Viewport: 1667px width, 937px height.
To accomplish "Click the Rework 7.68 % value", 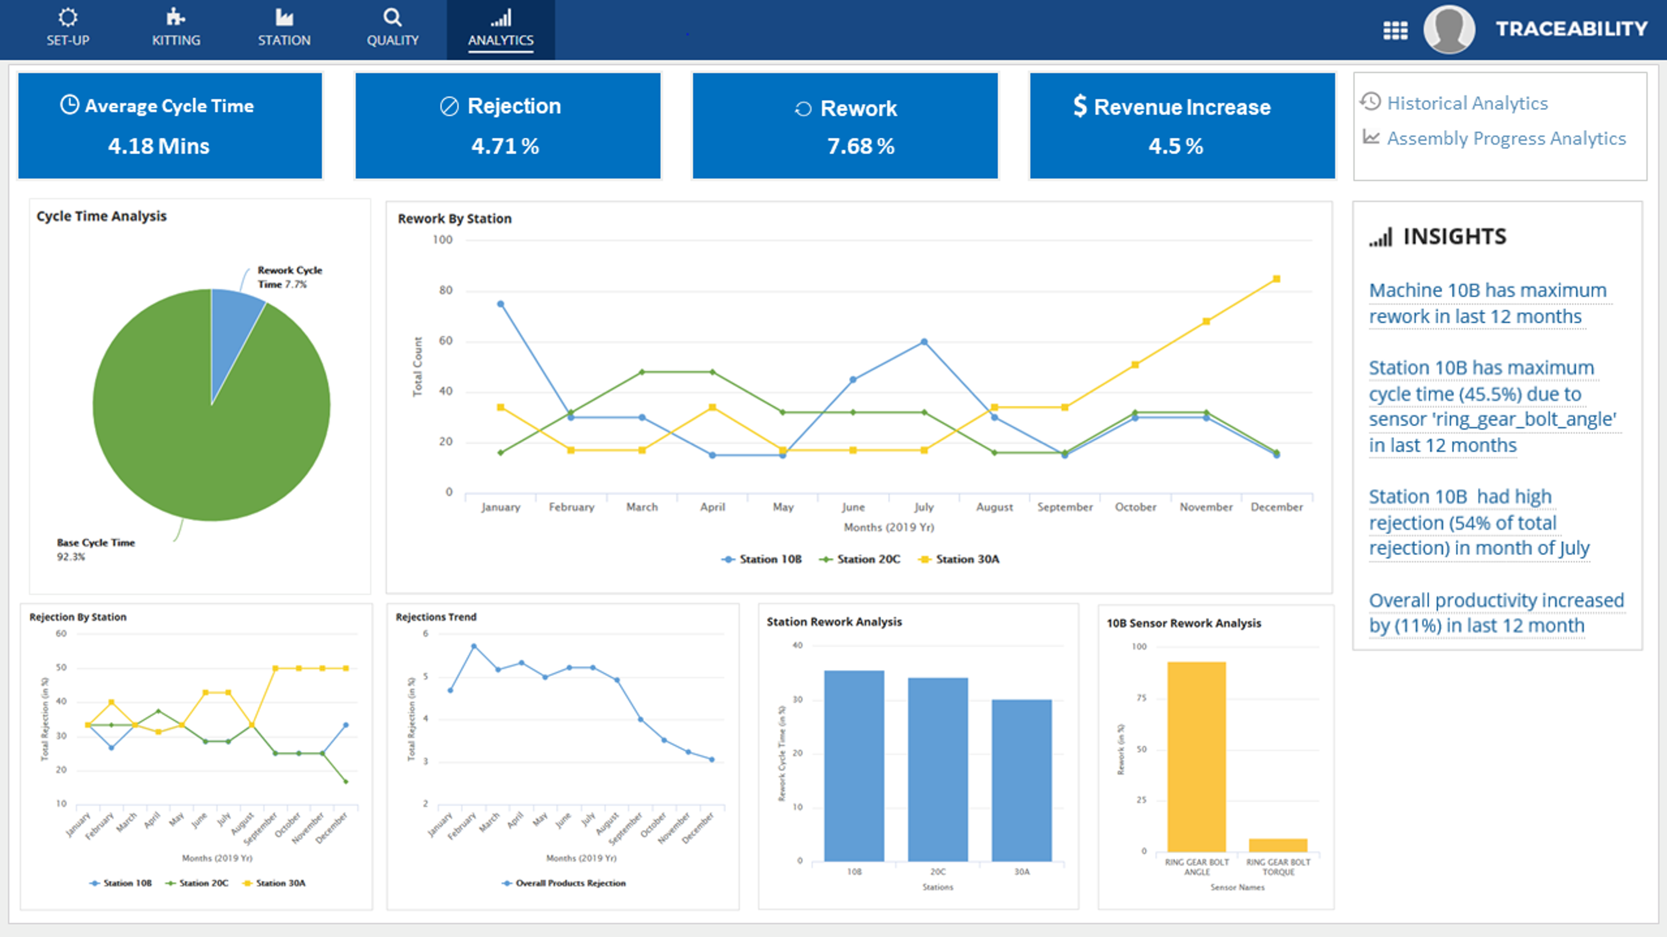I will click(x=861, y=146).
